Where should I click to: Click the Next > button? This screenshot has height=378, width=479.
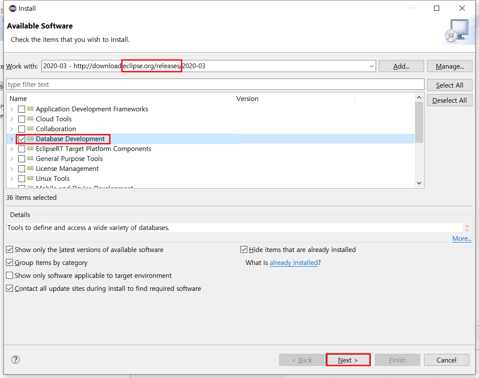(348, 360)
